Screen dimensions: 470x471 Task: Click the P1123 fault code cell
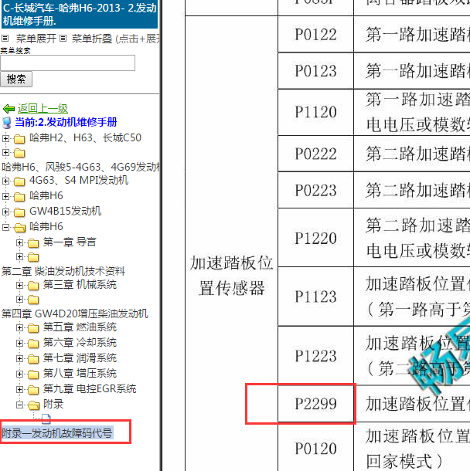pos(315,296)
